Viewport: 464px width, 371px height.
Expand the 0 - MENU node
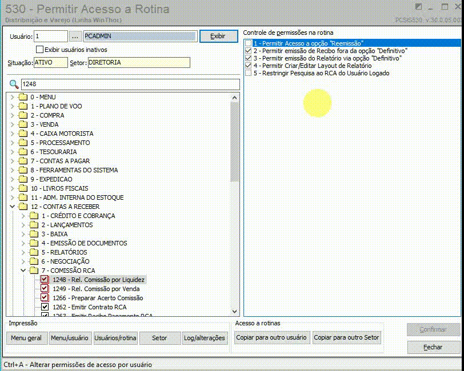point(13,97)
